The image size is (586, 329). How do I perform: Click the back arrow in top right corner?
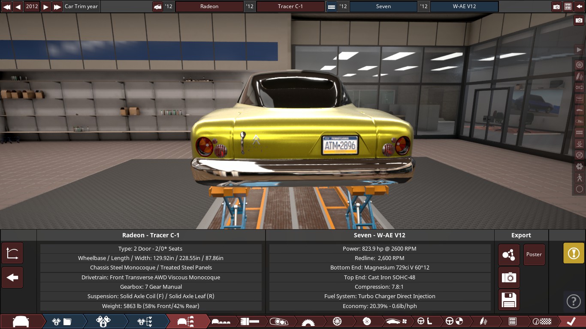(x=579, y=6)
